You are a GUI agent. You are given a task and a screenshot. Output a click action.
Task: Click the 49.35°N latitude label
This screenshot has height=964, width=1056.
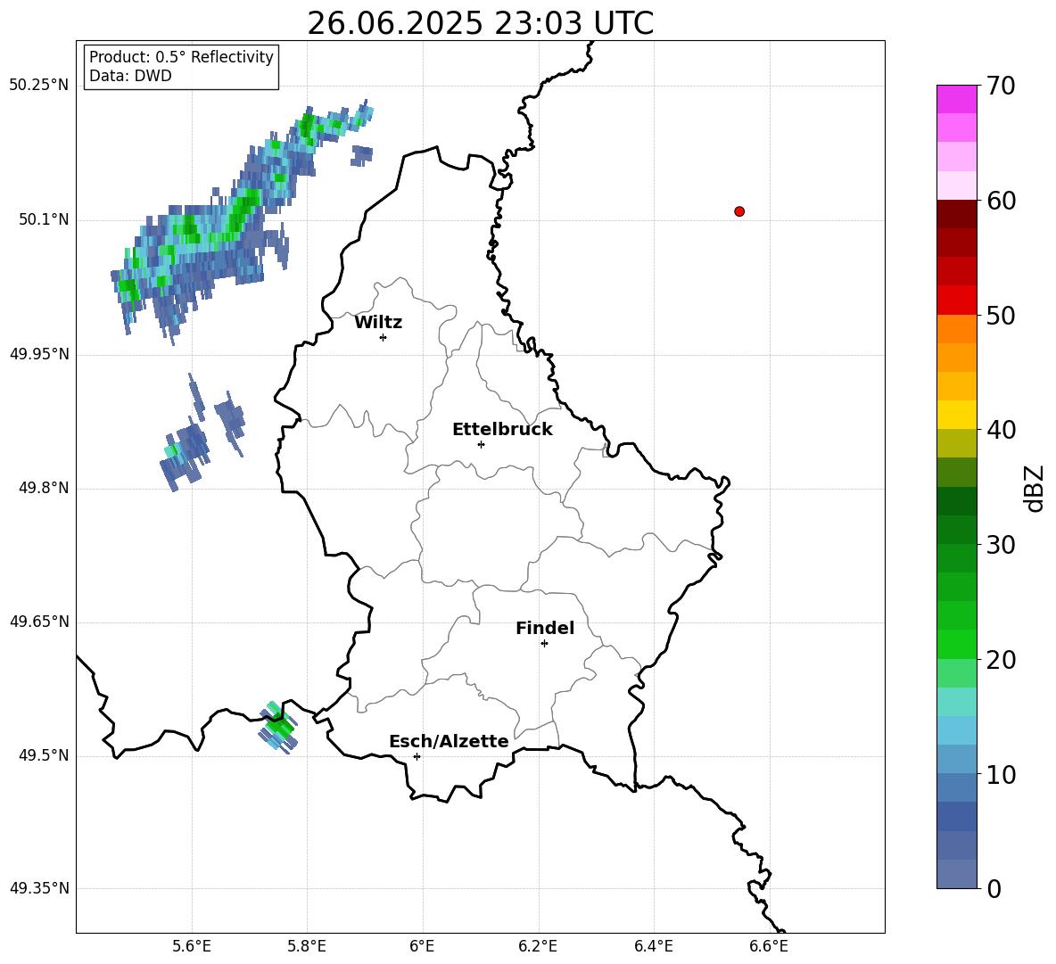[39, 888]
